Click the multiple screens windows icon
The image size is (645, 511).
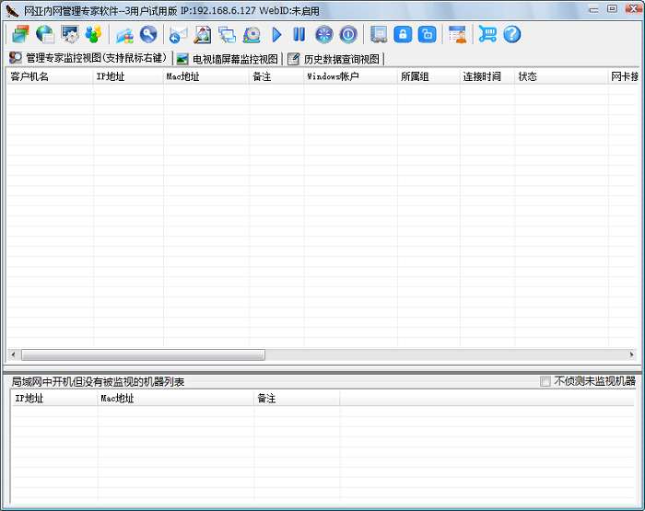(x=227, y=35)
